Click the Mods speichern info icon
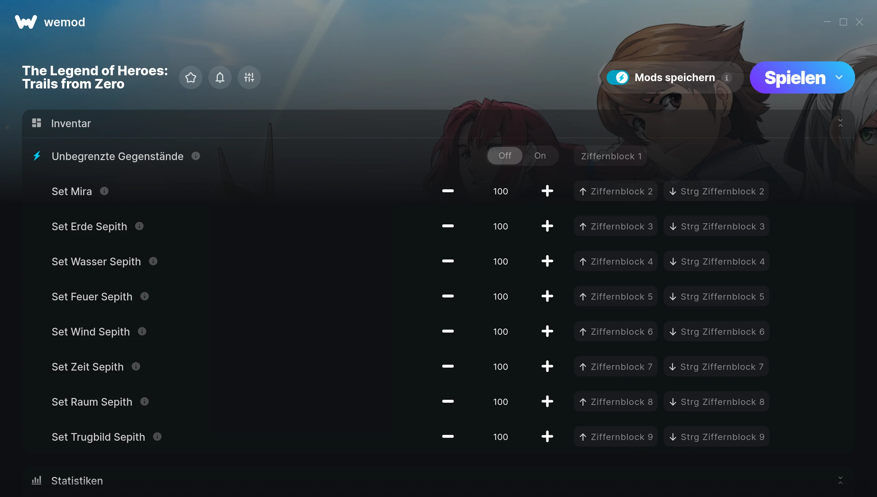This screenshot has height=497, width=877. coord(727,77)
